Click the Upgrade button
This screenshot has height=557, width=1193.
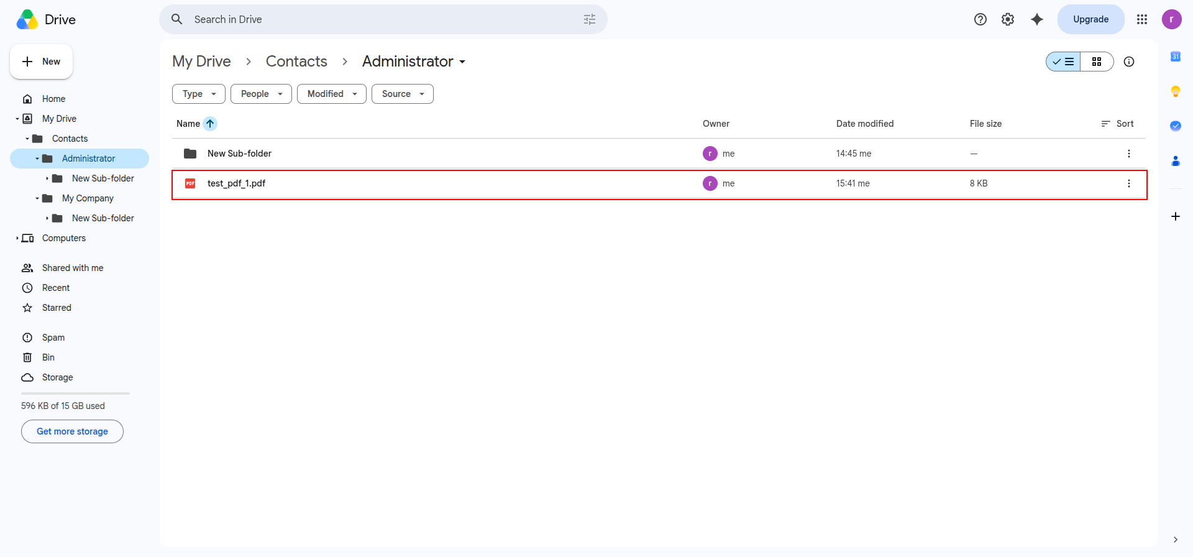point(1091,19)
